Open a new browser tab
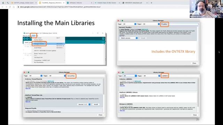The width and height of the screenshot is (223, 125). coord(151,3)
